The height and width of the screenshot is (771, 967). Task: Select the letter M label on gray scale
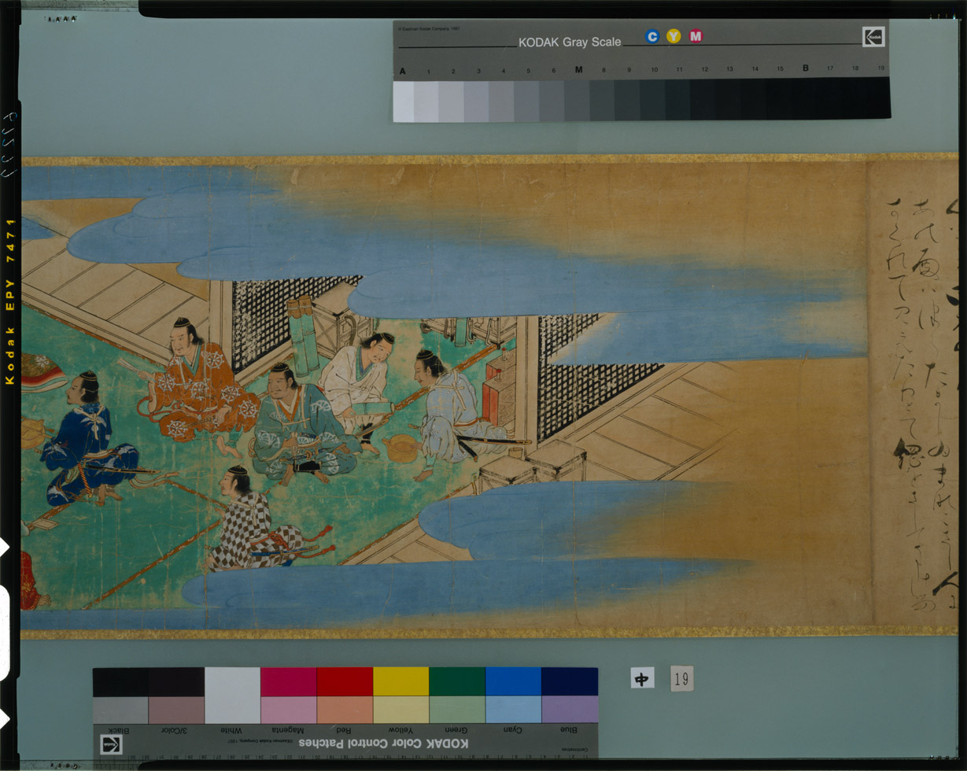578,69
